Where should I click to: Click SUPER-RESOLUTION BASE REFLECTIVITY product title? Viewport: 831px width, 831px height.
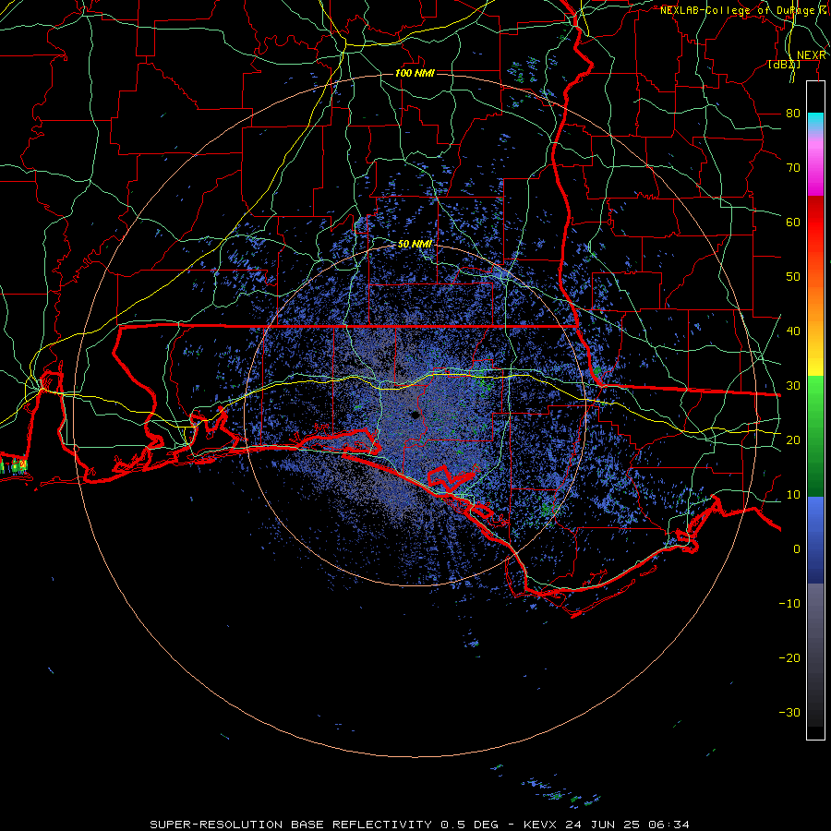click(x=291, y=825)
